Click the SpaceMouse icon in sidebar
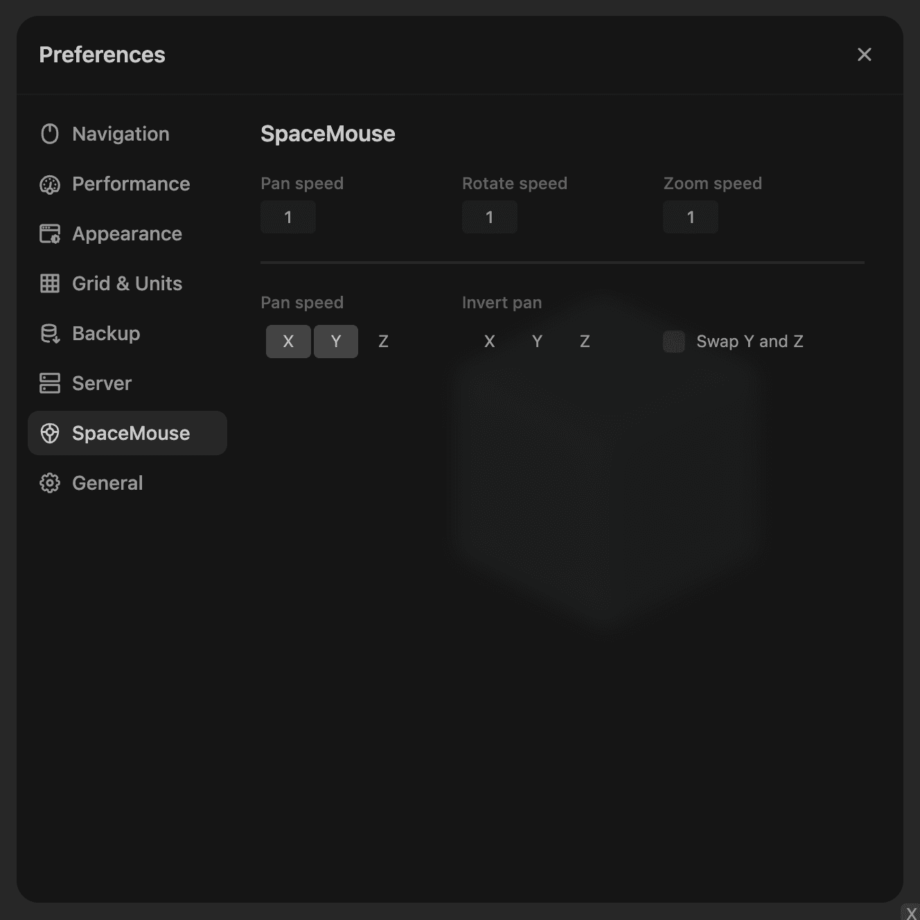 click(50, 433)
